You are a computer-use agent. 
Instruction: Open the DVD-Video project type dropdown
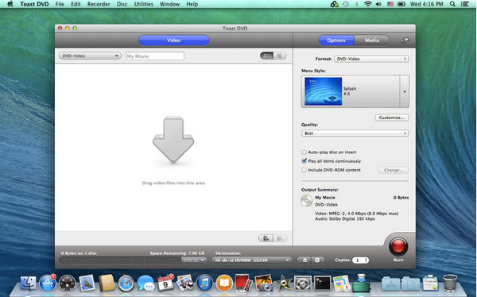[90, 56]
